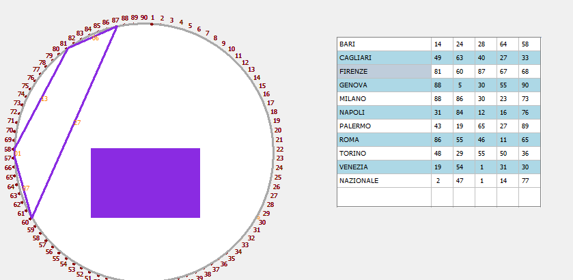Click cell 76 in the NAPOLI row
573x280 pixels.
point(529,113)
